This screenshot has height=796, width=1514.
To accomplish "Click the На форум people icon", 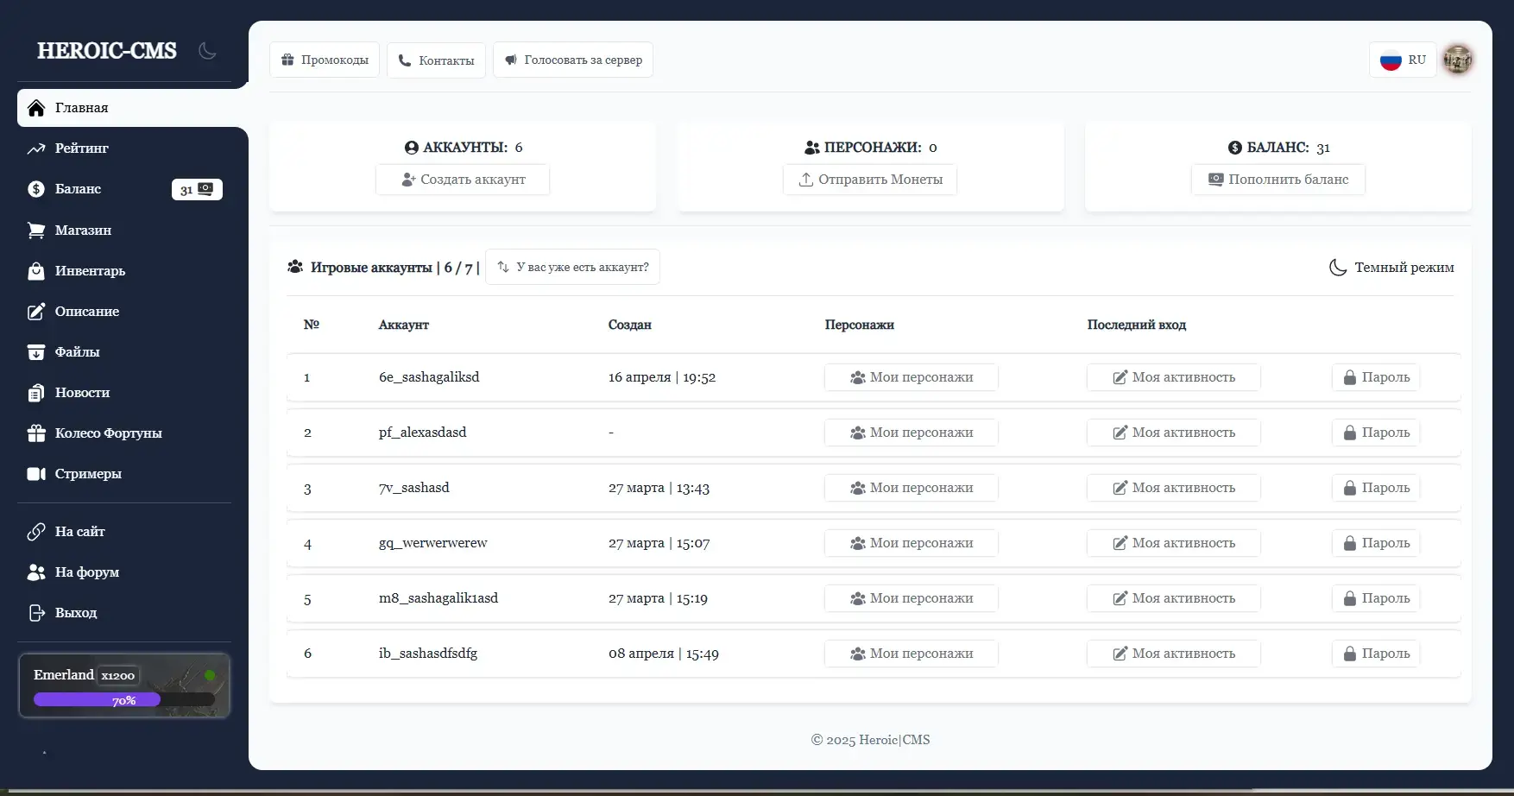I will click(x=36, y=572).
